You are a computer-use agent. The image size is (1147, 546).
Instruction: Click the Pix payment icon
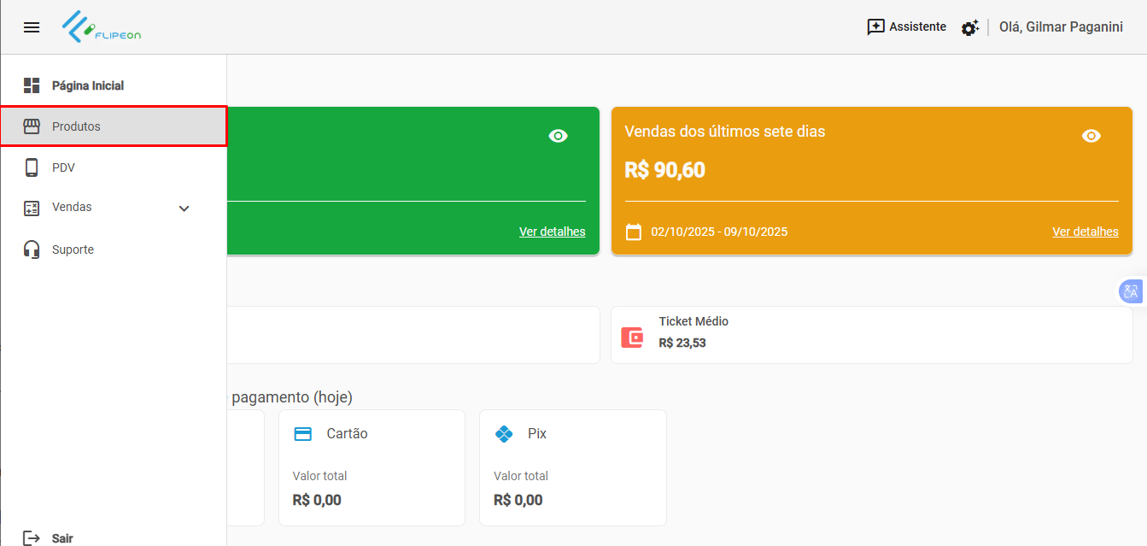504,434
